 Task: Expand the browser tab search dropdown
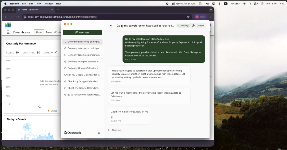211,10
